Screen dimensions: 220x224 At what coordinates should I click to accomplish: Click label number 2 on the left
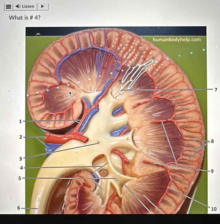(x=21, y=137)
